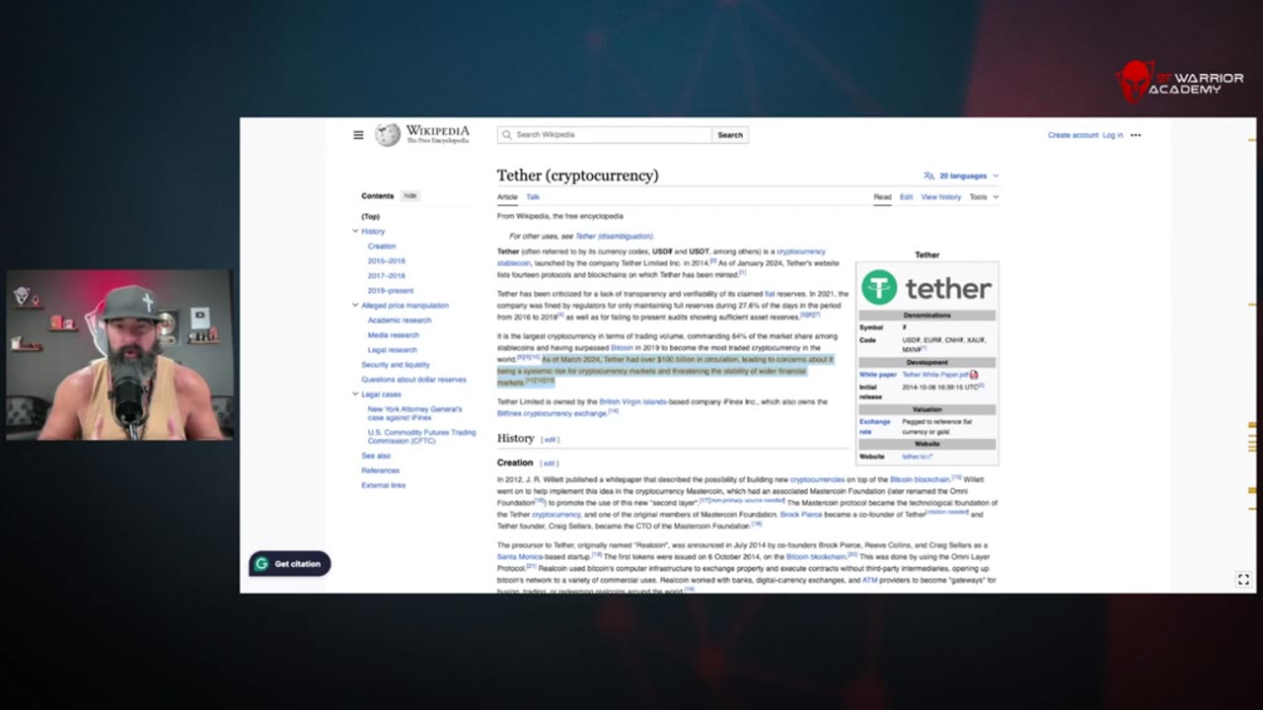Click the webcam video of the presenter
Screen dimensions: 1263x710
(x=120, y=355)
